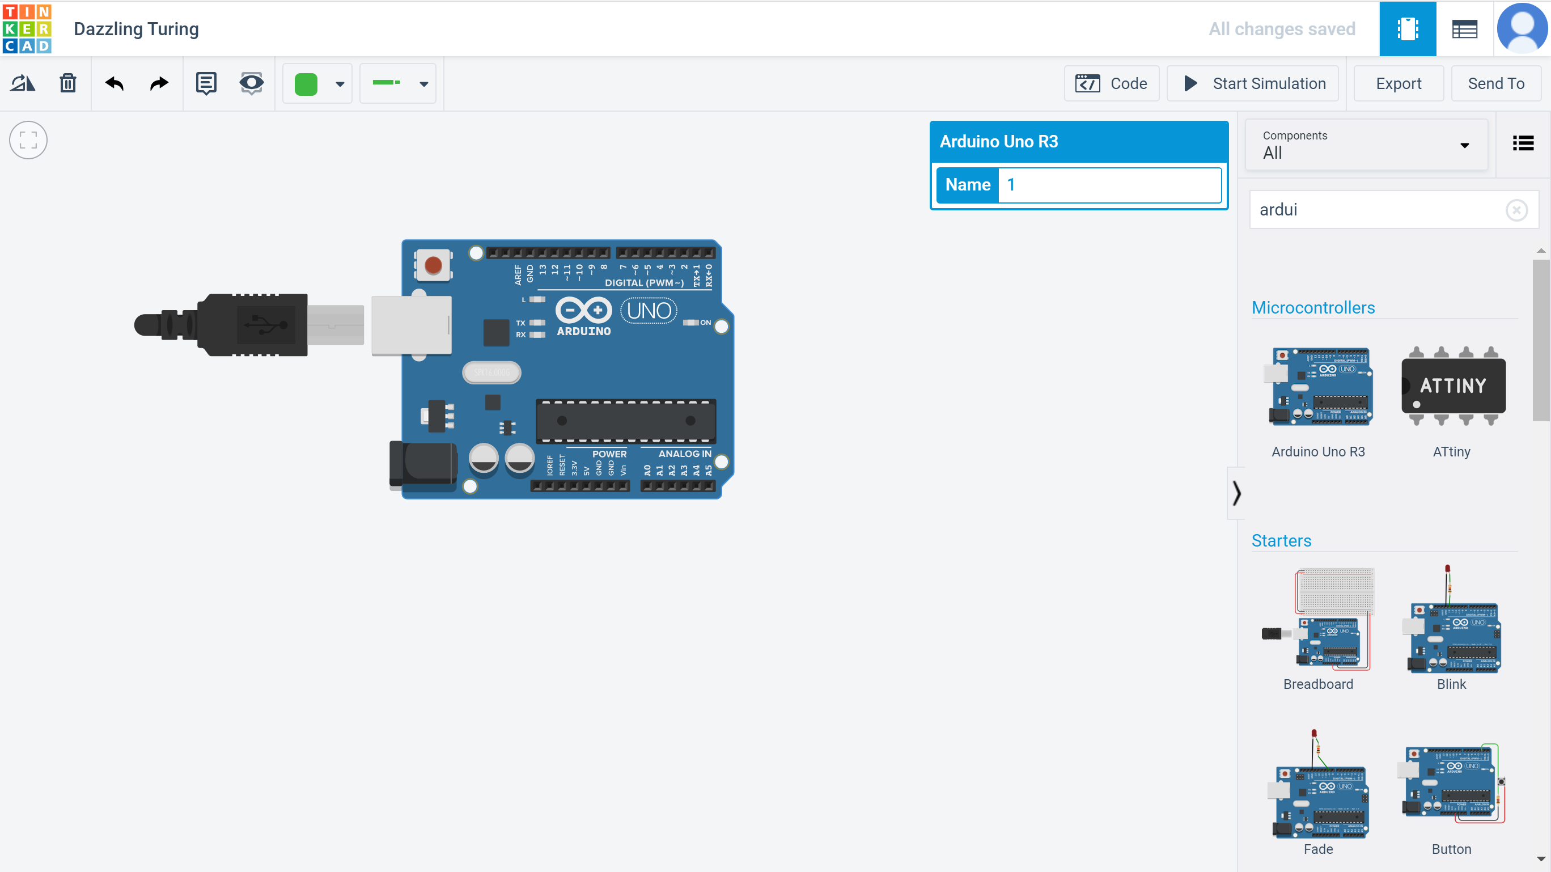The height and width of the screenshot is (872, 1551).
Task: Click the Send To button
Action: click(x=1496, y=83)
